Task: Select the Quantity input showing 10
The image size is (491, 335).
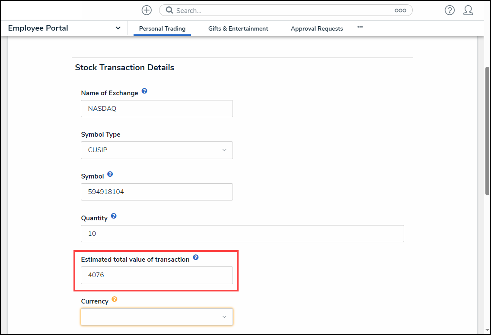Action: [242, 233]
